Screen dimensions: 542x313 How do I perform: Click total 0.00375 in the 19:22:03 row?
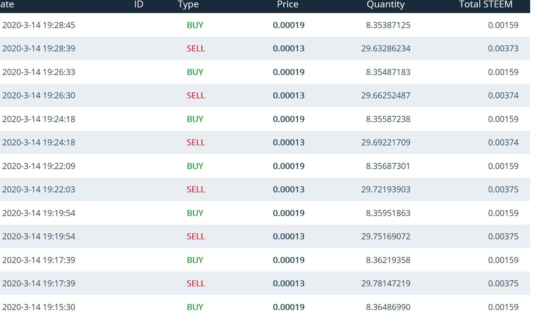coord(503,189)
